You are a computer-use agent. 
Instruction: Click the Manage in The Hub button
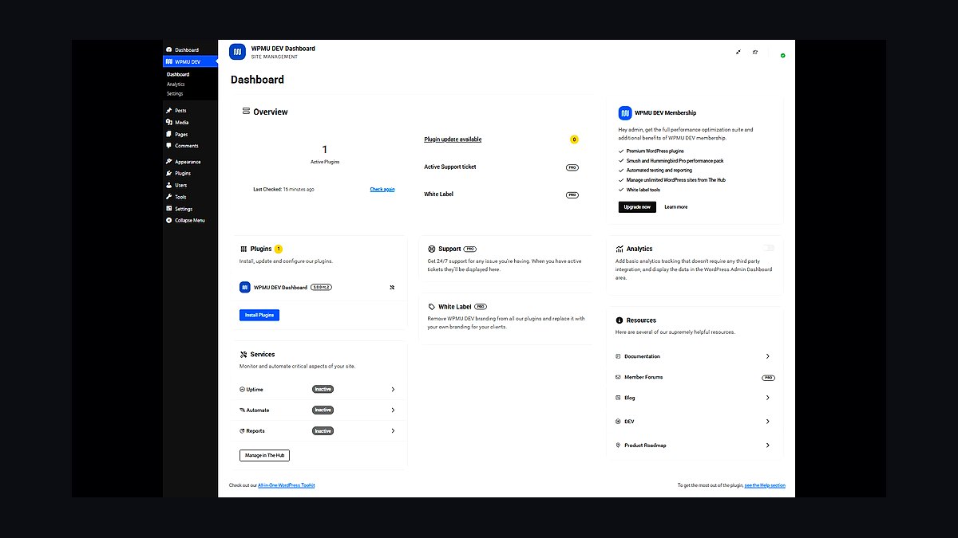[265, 455]
